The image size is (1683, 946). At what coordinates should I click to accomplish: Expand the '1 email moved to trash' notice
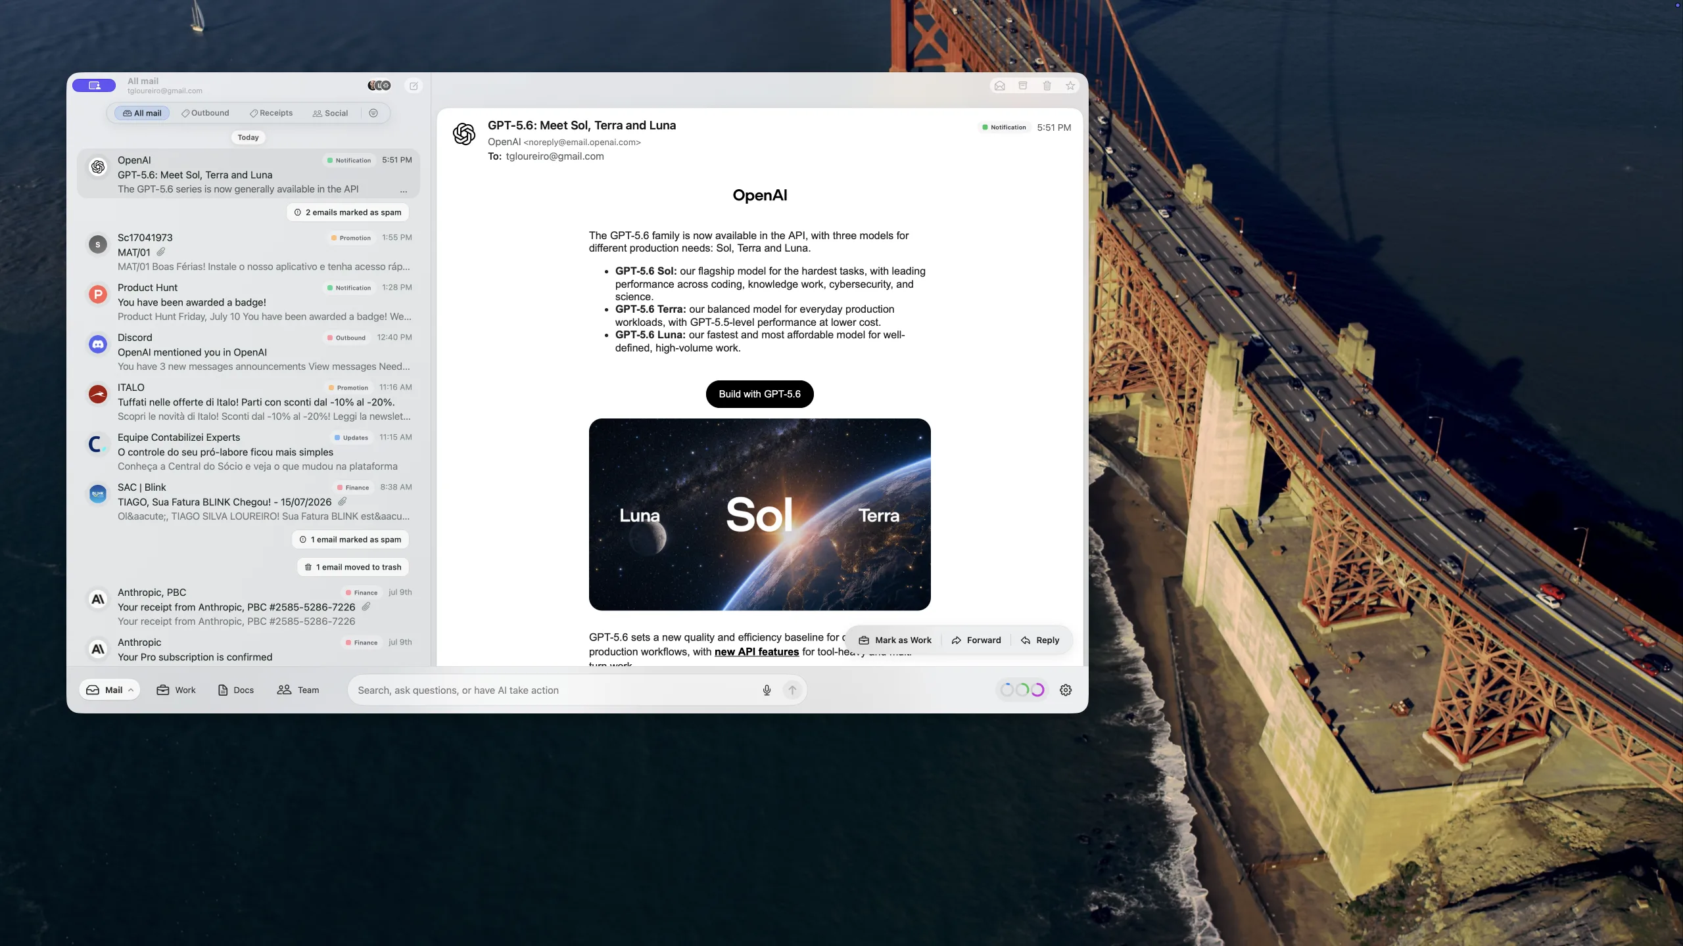click(353, 567)
